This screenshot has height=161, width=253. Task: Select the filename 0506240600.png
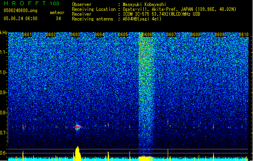point(21,10)
